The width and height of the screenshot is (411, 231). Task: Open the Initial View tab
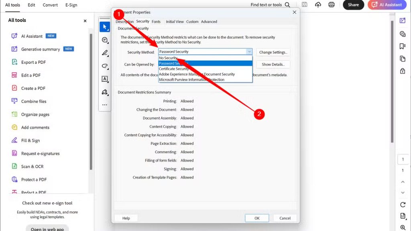click(x=175, y=22)
